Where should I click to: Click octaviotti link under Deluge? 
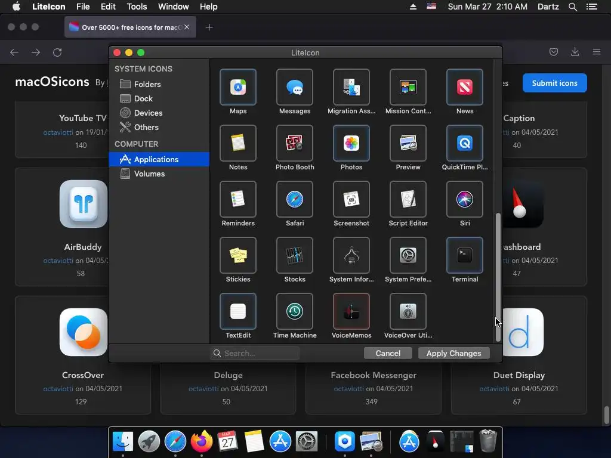tap(203, 389)
